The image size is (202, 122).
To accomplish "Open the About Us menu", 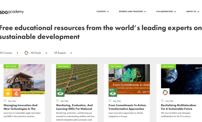I will 192,12.
